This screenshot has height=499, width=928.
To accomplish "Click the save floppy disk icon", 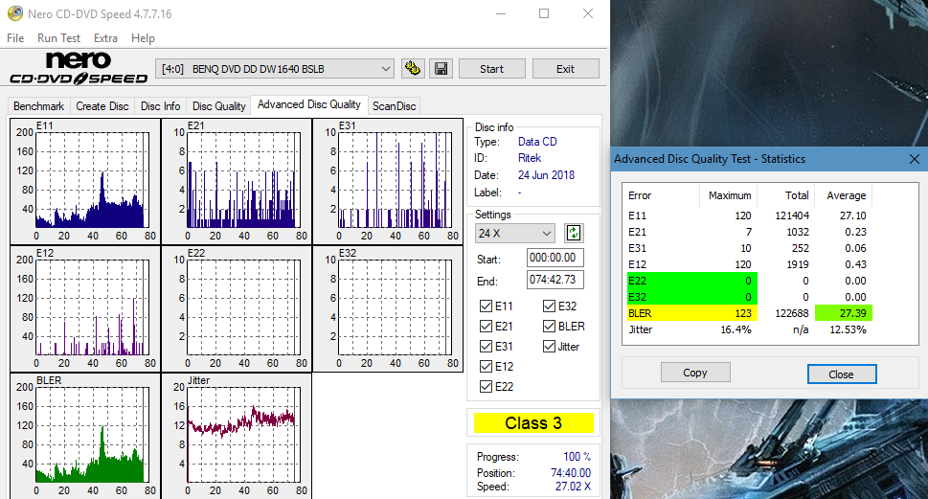I will click(x=441, y=69).
